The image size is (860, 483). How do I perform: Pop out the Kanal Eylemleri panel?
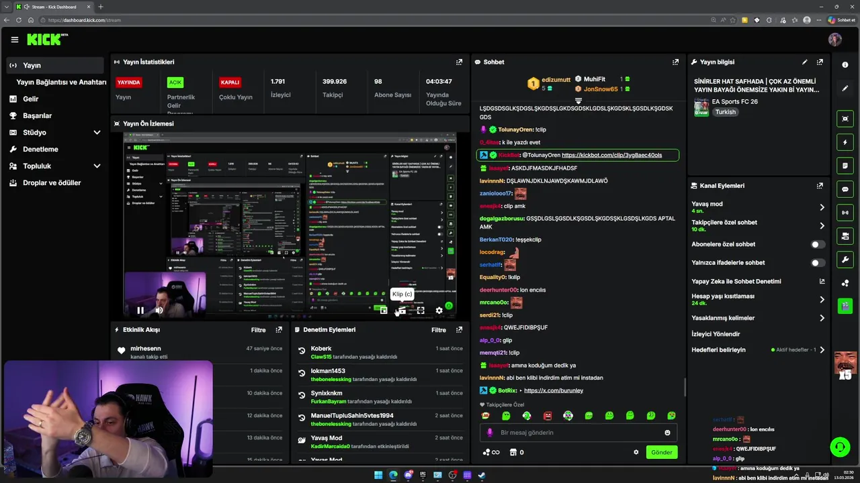[820, 186]
